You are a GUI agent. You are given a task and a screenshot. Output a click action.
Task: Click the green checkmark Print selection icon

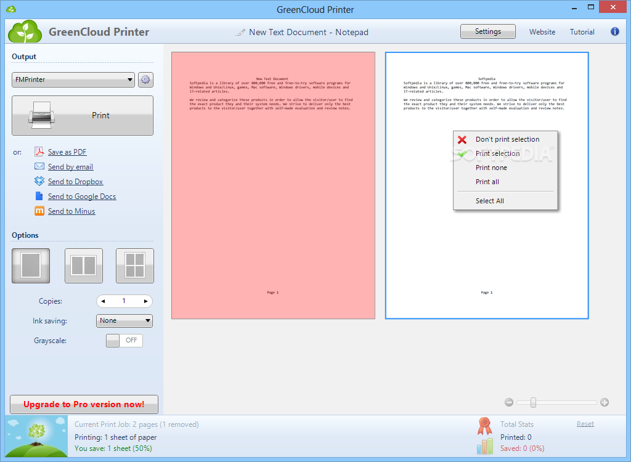462,153
